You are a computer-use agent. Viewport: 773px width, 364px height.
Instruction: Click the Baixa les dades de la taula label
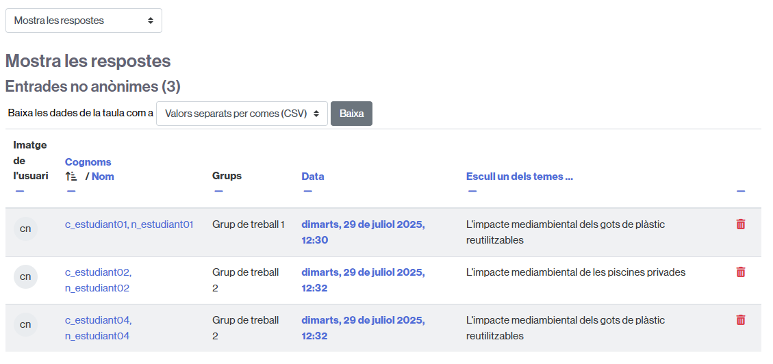point(81,113)
